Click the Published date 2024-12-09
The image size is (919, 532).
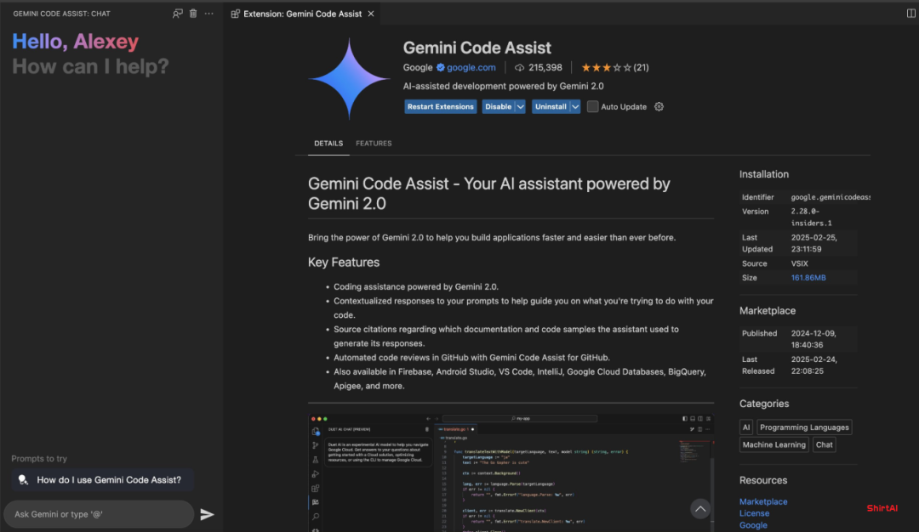click(x=813, y=339)
